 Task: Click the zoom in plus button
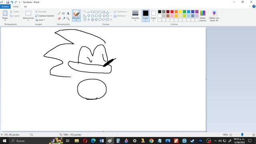tap(254, 135)
